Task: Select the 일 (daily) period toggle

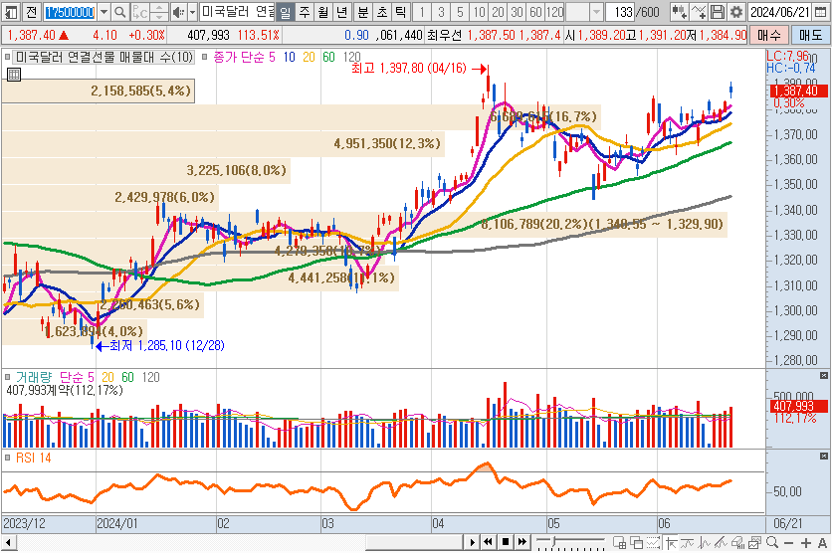Action: [284, 12]
